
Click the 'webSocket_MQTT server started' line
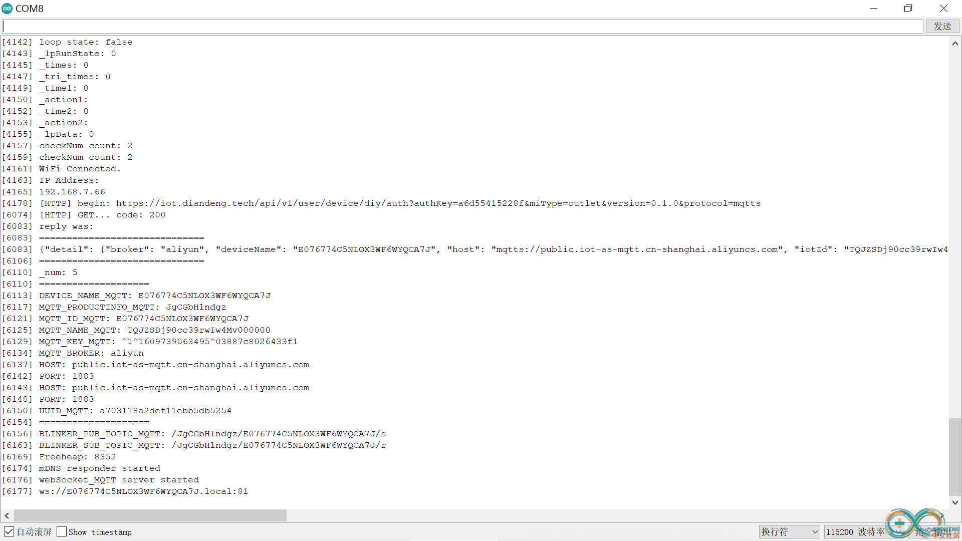coord(100,480)
